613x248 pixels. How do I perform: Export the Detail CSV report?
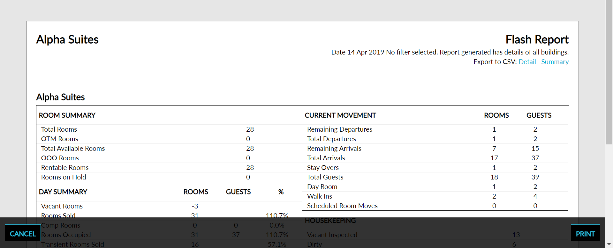pos(527,62)
